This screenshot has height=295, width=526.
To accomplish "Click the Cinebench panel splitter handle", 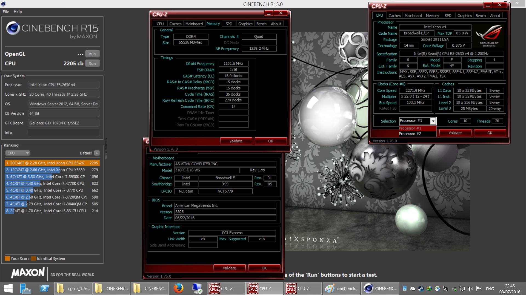I will 106,149.
